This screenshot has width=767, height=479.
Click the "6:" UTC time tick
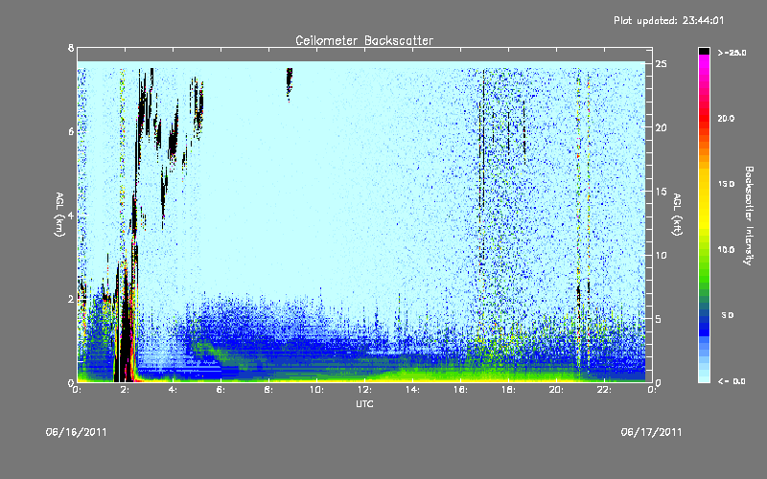(221, 390)
